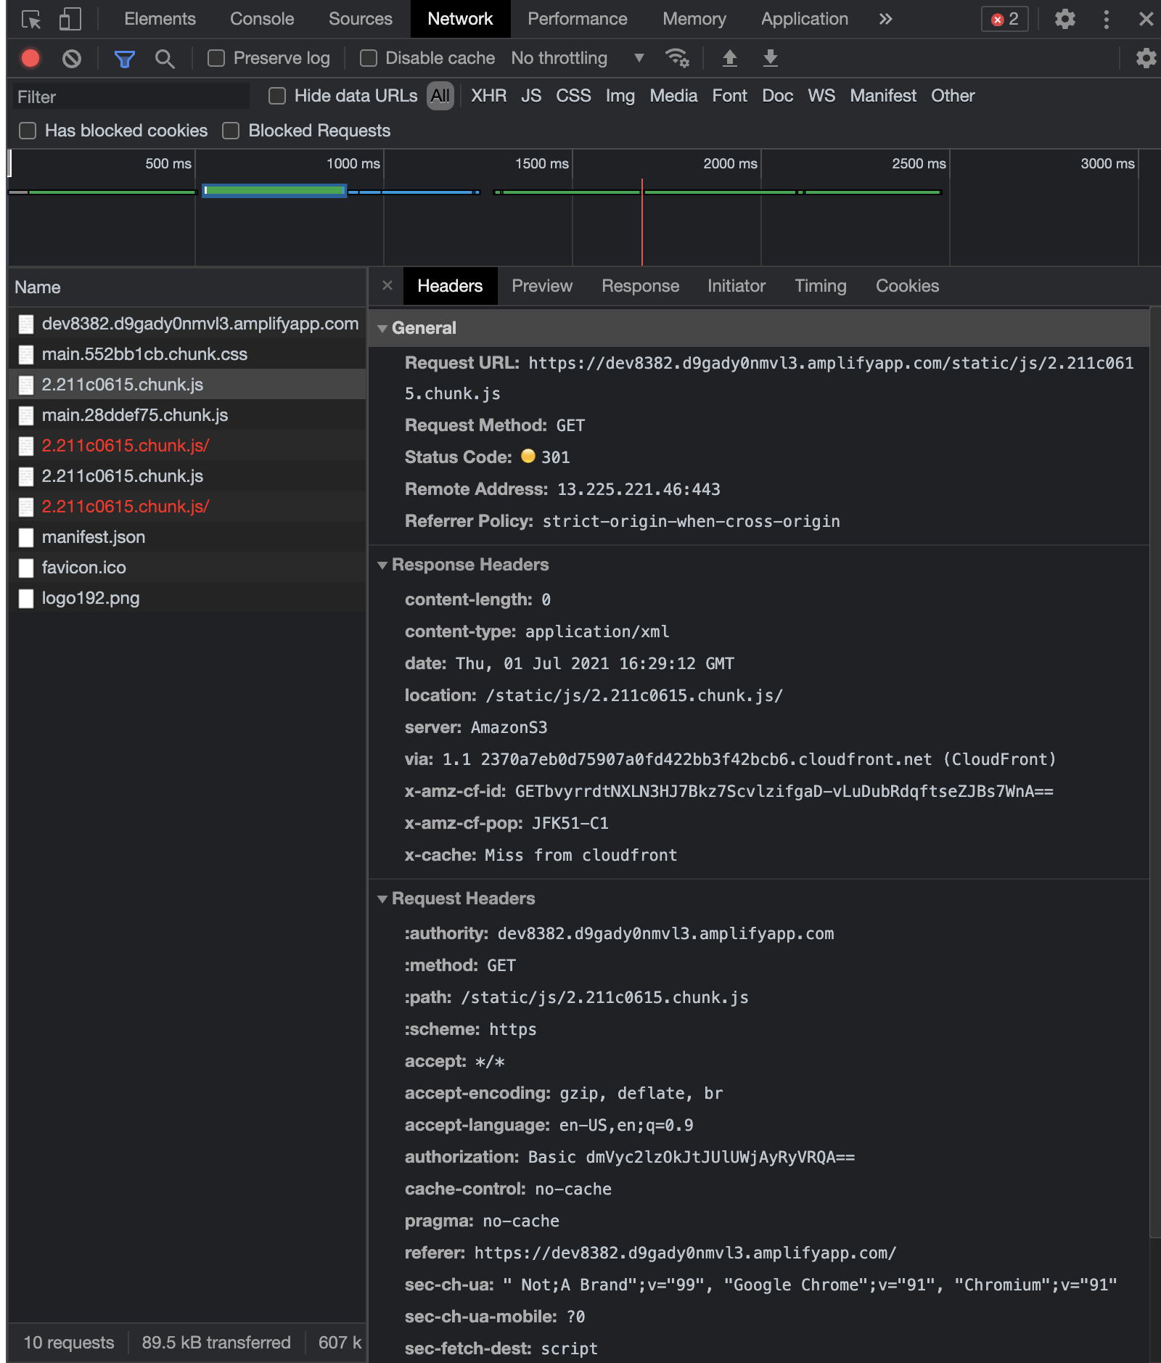The image size is (1161, 1363).
Task: Click the red marker line in timeline overview
Action: [642, 221]
